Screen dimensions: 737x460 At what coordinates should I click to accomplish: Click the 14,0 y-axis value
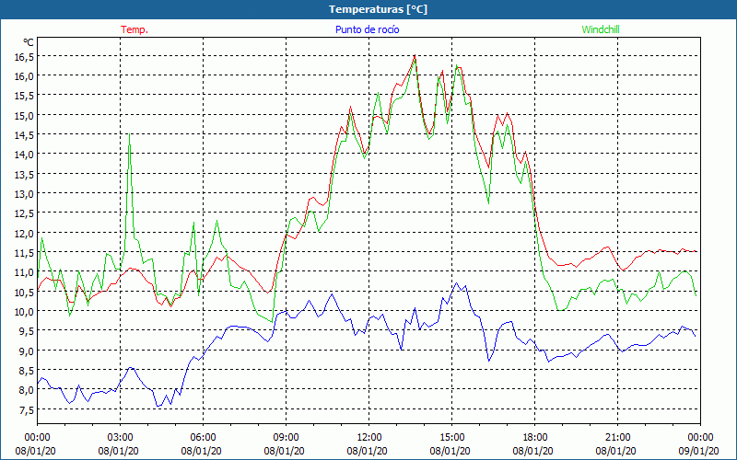click(24, 154)
